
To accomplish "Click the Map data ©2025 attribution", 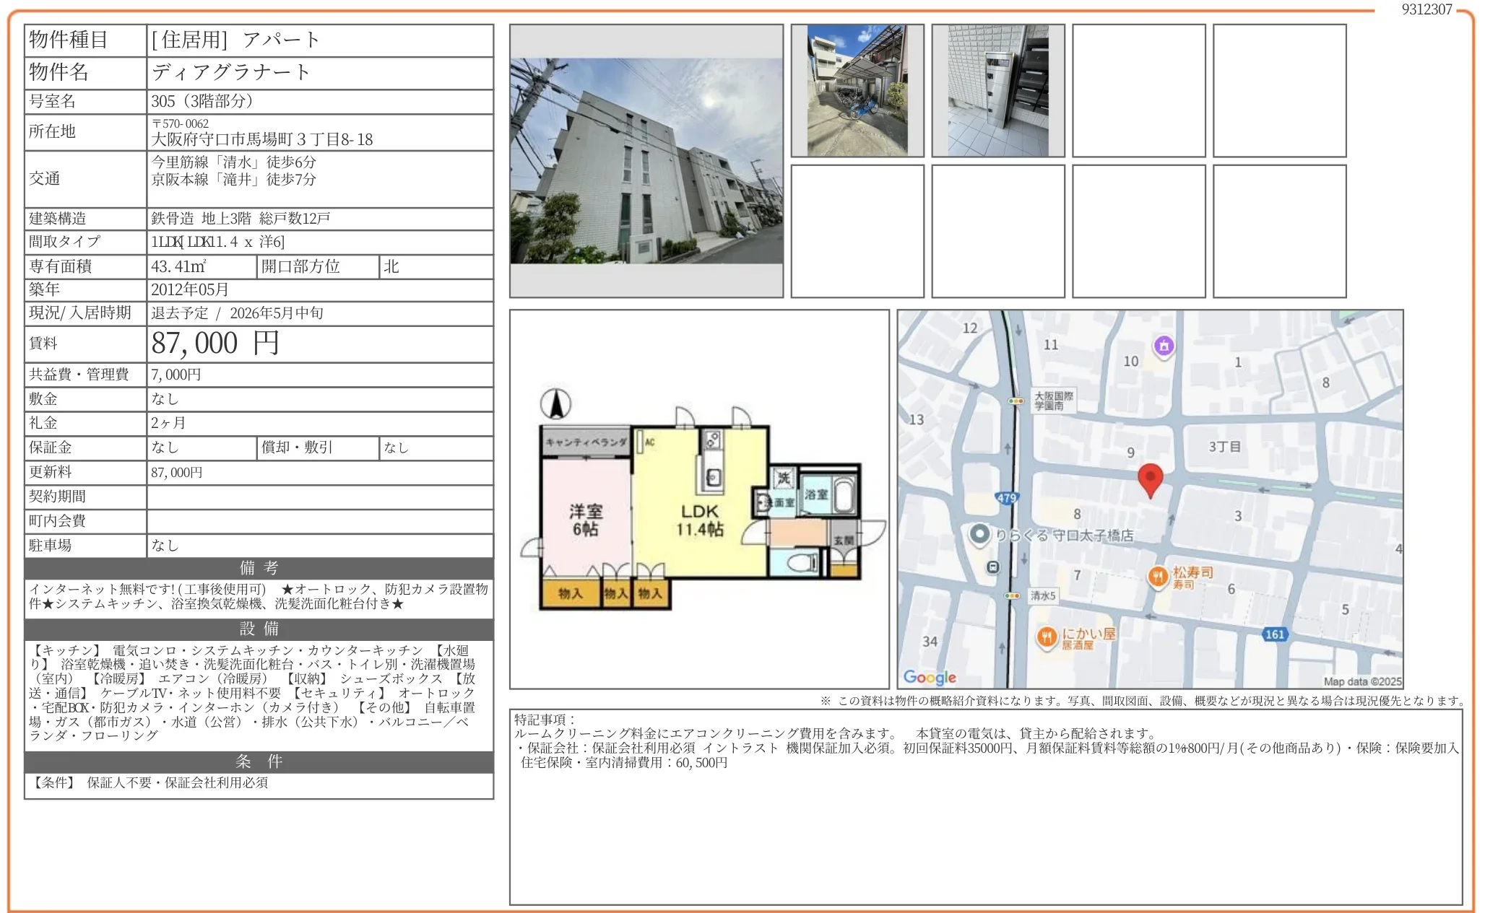I will (1362, 681).
